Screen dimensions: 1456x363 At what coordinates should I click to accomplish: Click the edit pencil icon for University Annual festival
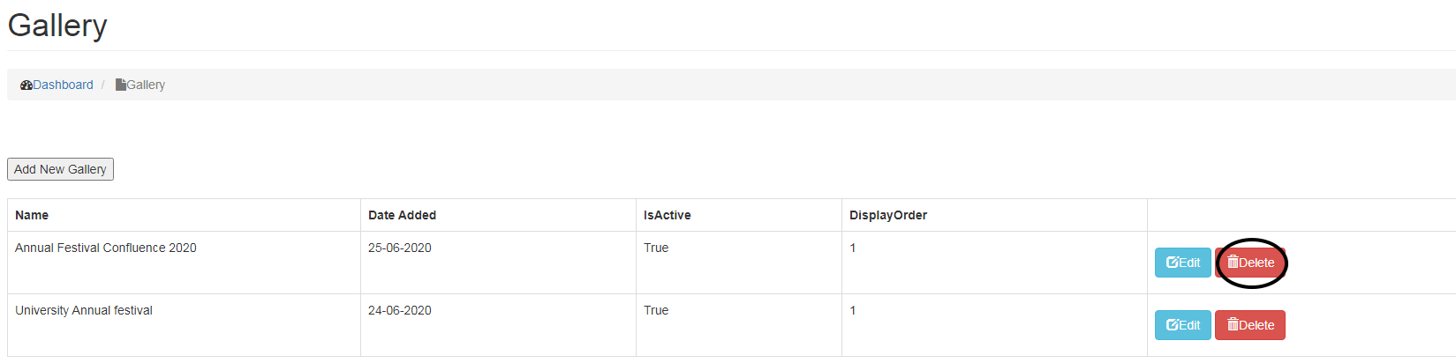1173,325
